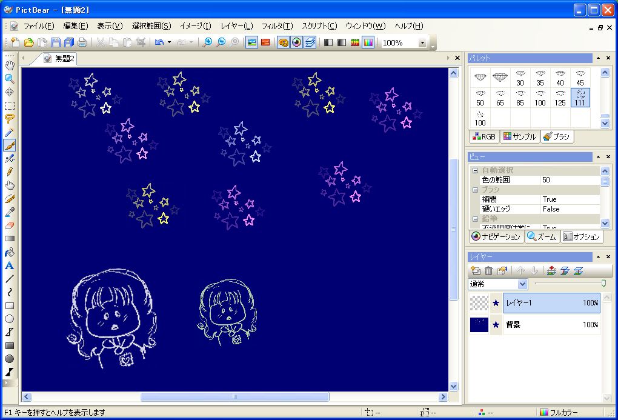Collapse the ブラシ property group
The width and height of the screenshot is (618, 420).
[x=476, y=190]
